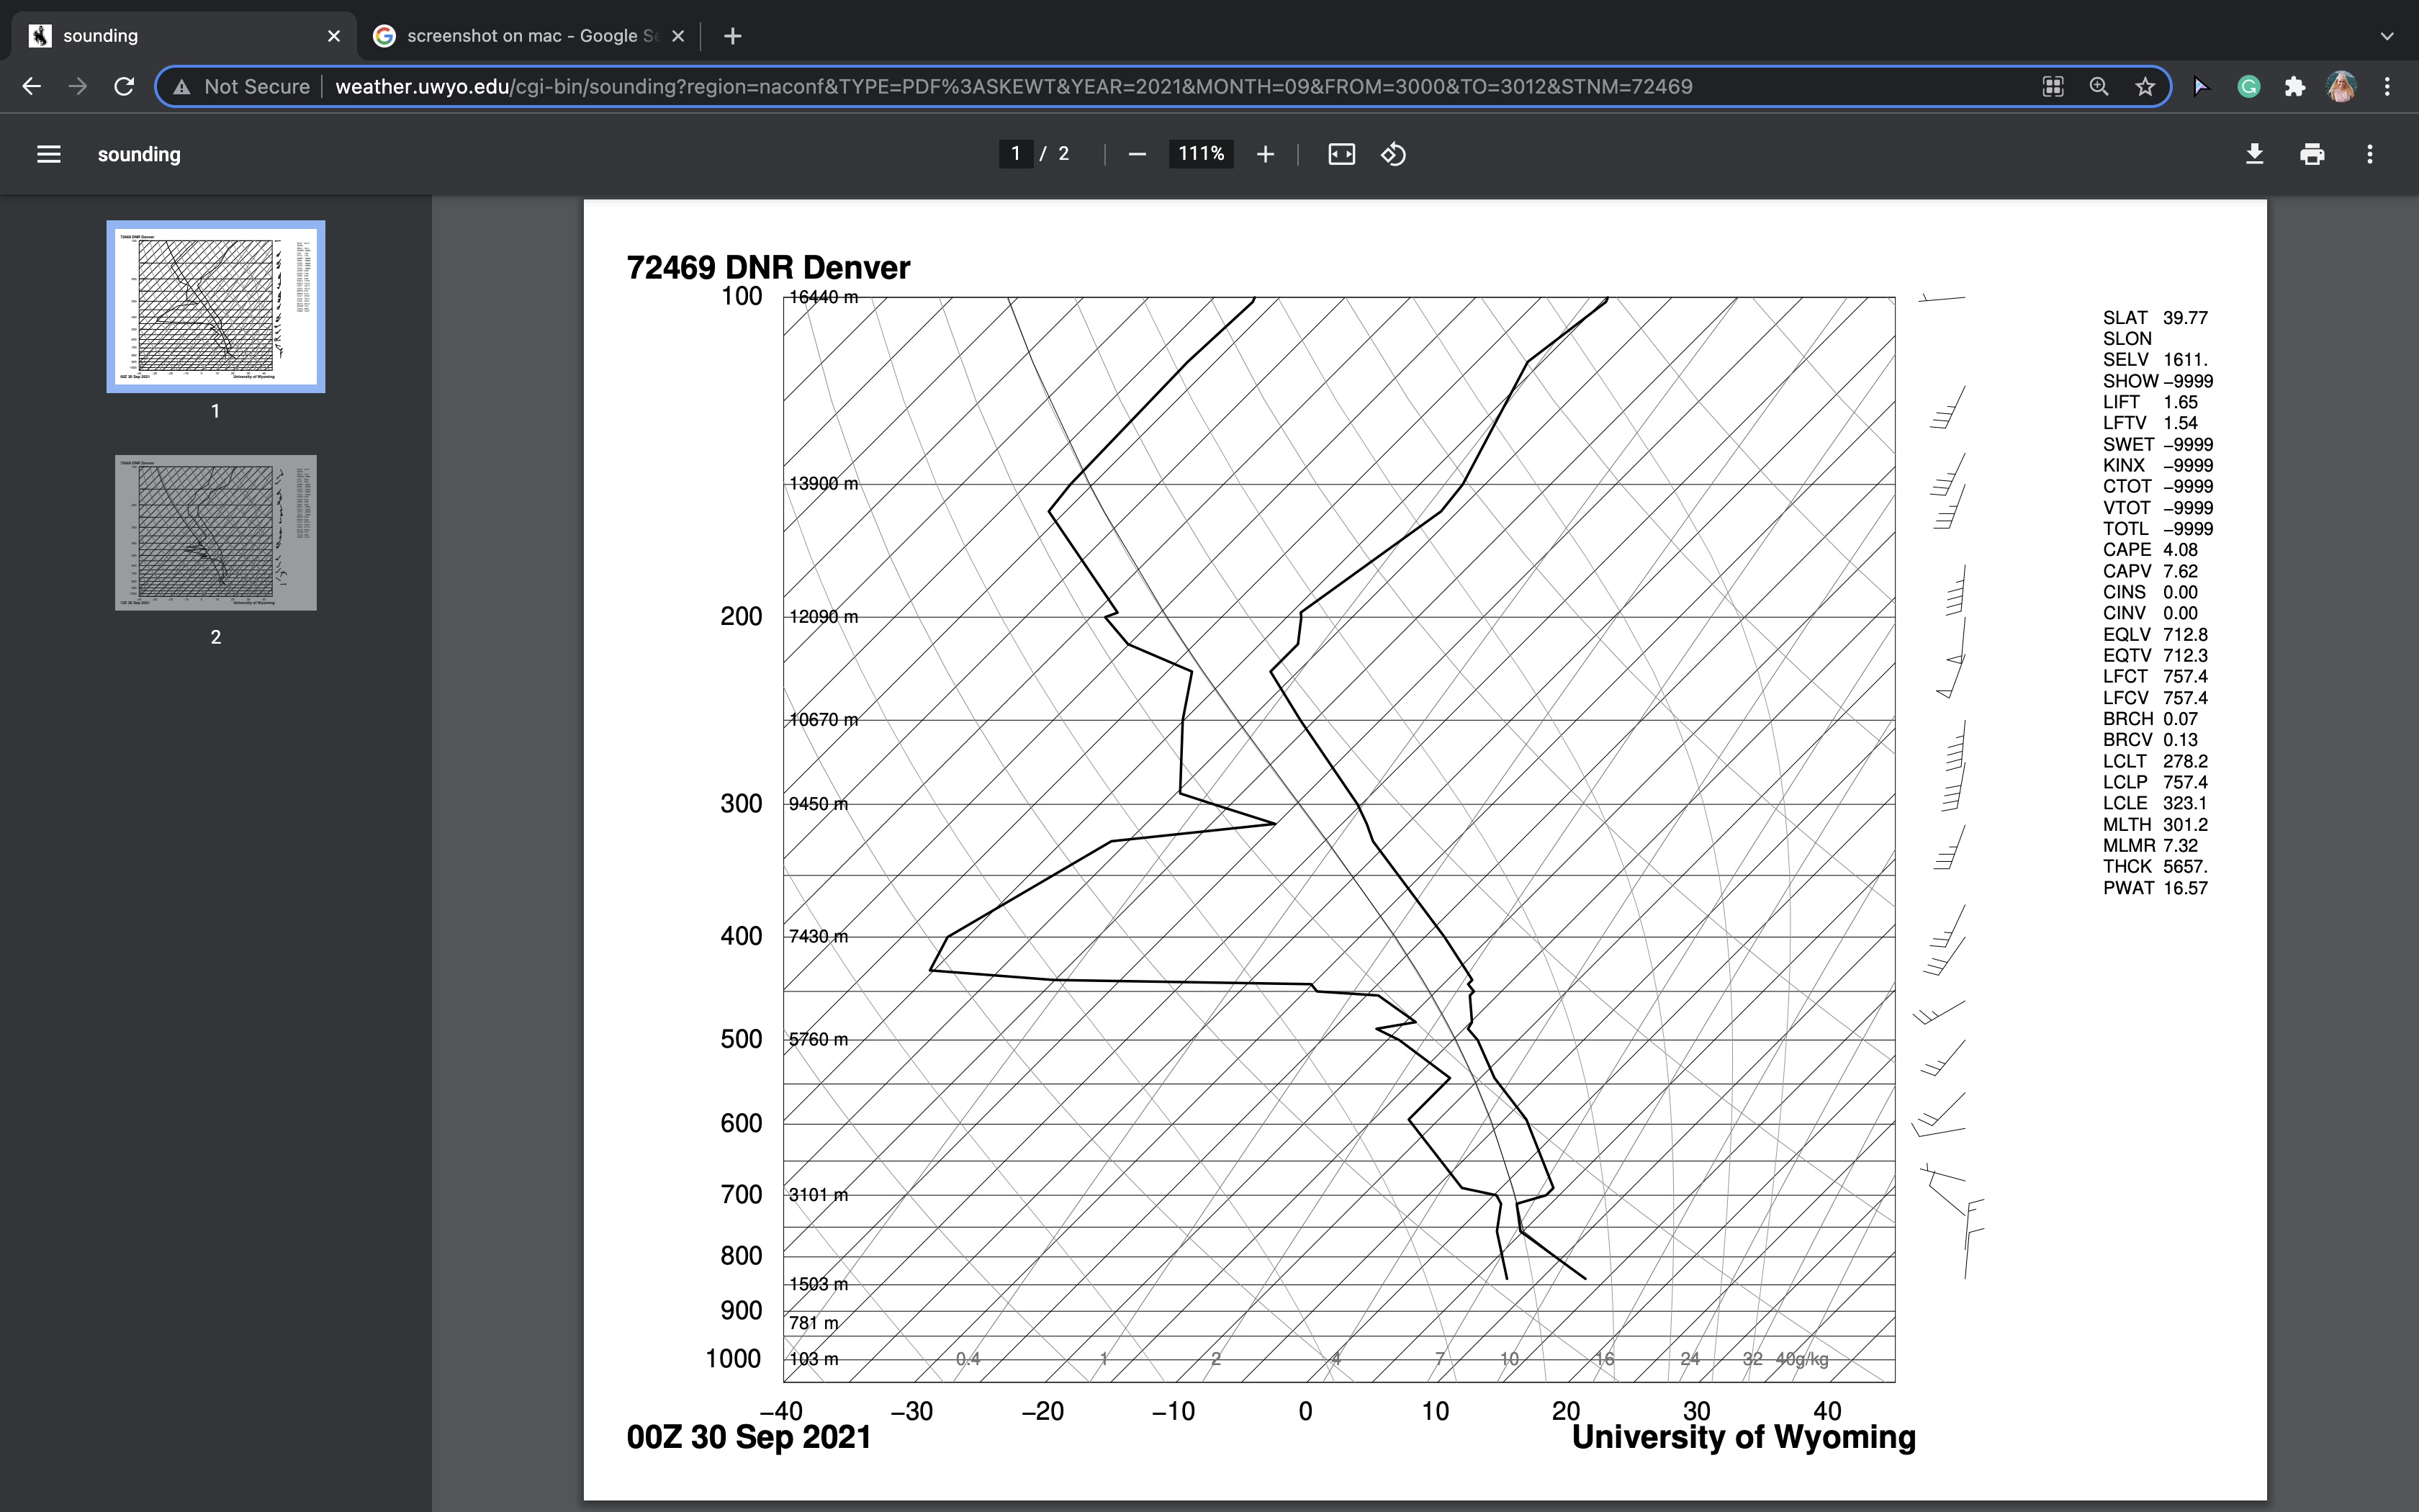Select page 2 thumbnail

tap(216, 532)
